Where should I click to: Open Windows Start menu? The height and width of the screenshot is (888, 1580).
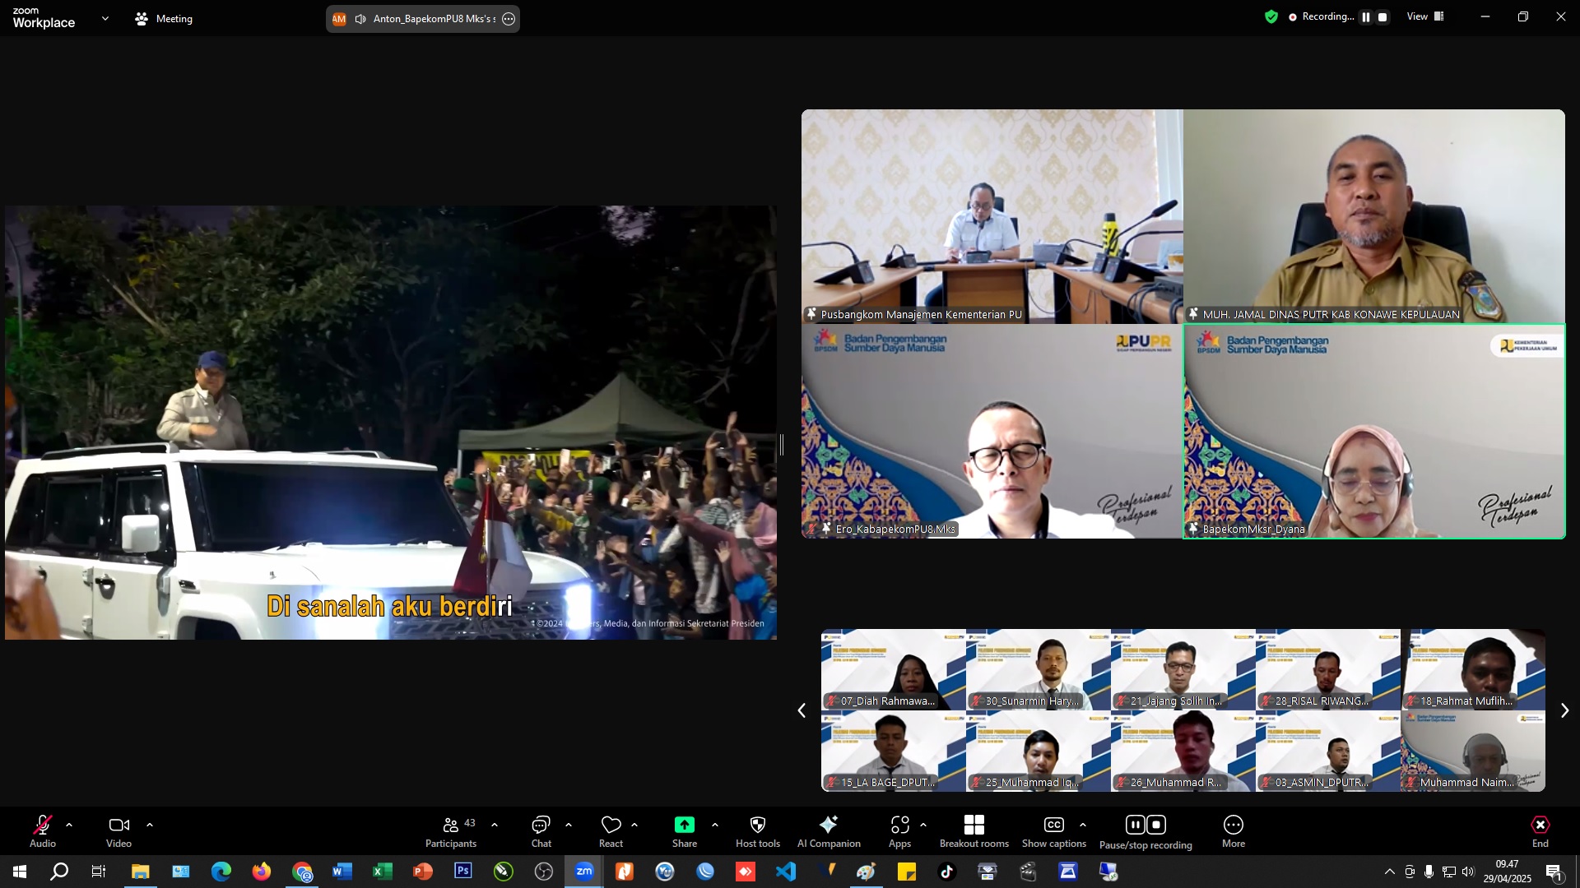[20, 872]
